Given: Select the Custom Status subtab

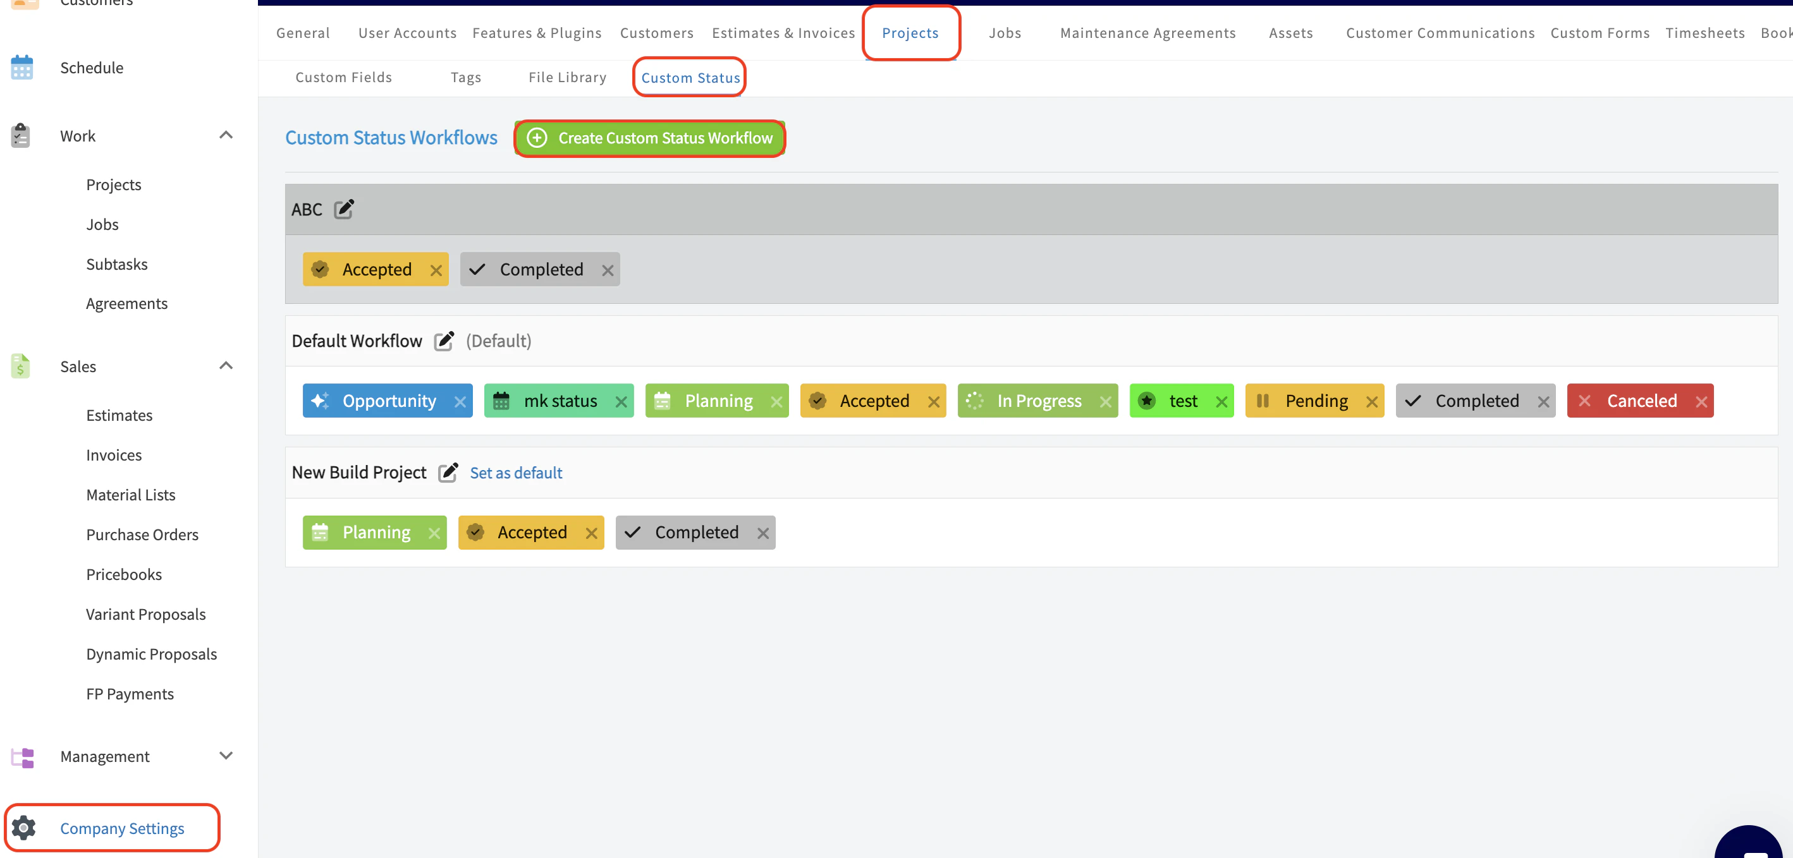Looking at the screenshot, I should (x=690, y=78).
